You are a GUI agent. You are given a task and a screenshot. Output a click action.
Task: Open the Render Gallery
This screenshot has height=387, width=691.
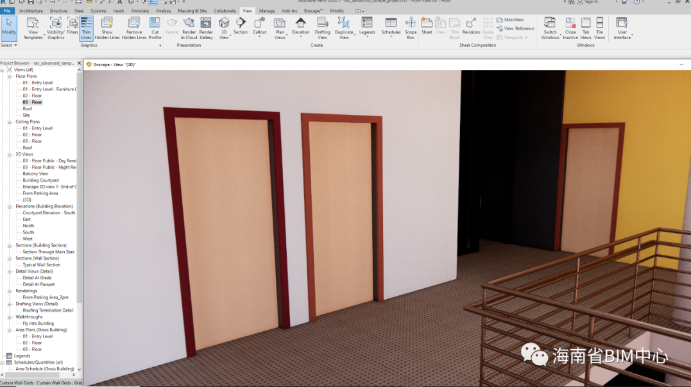coord(206,28)
